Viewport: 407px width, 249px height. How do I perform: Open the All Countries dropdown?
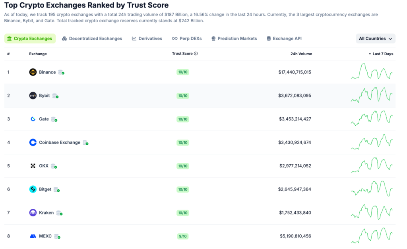click(375, 39)
